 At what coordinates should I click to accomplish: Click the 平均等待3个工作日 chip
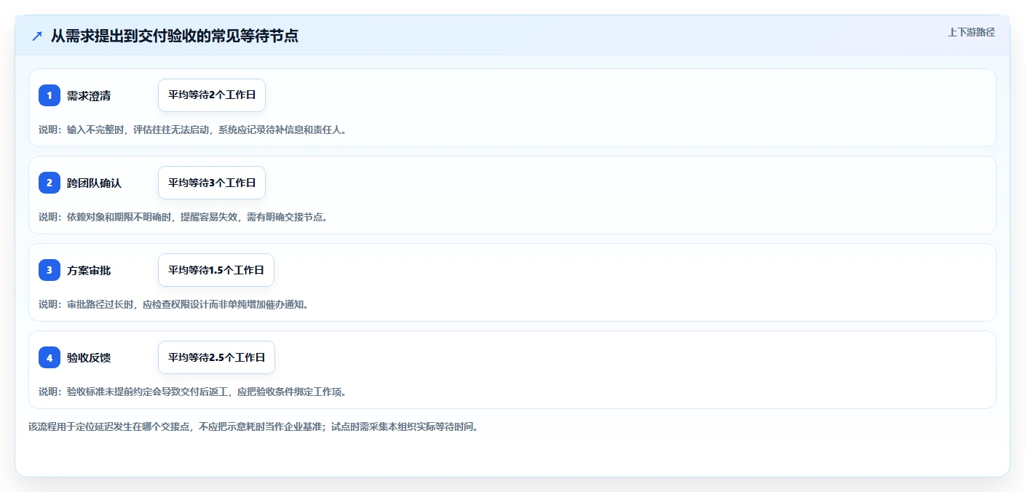[212, 183]
